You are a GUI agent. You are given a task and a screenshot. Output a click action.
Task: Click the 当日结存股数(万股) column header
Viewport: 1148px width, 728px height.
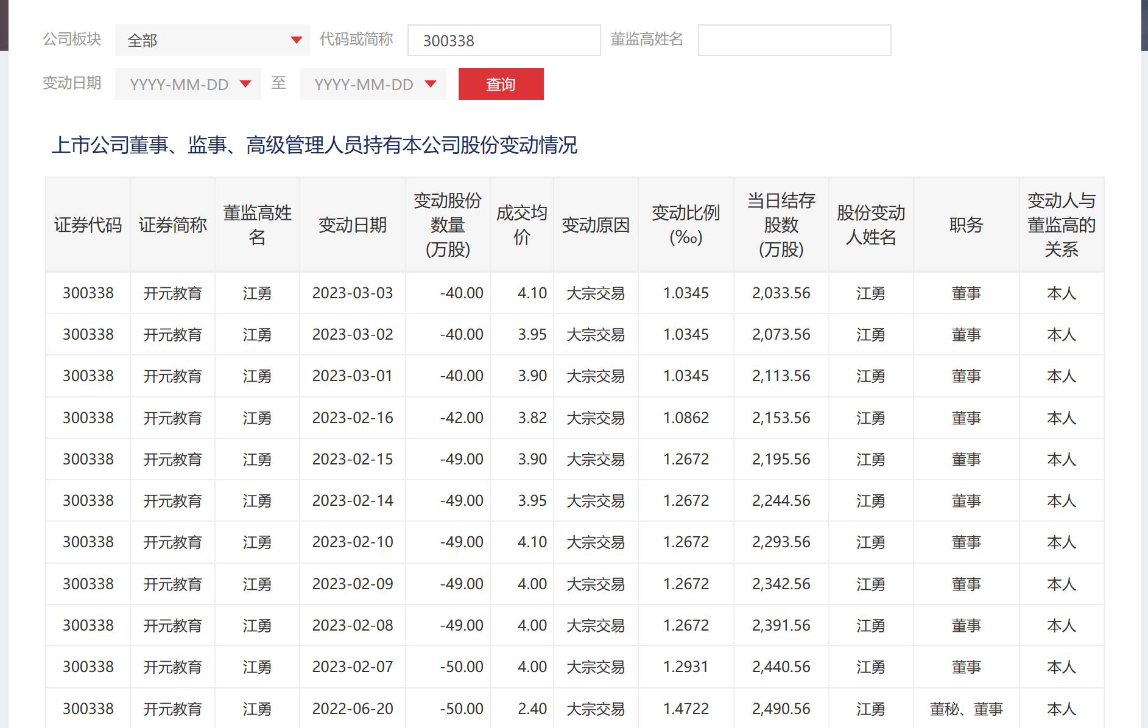(781, 225)
